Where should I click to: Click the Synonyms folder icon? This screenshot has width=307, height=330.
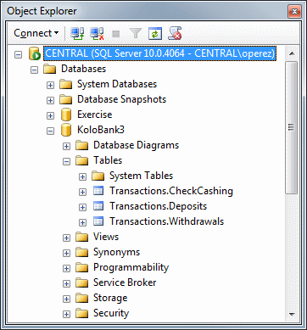point(81,252)
